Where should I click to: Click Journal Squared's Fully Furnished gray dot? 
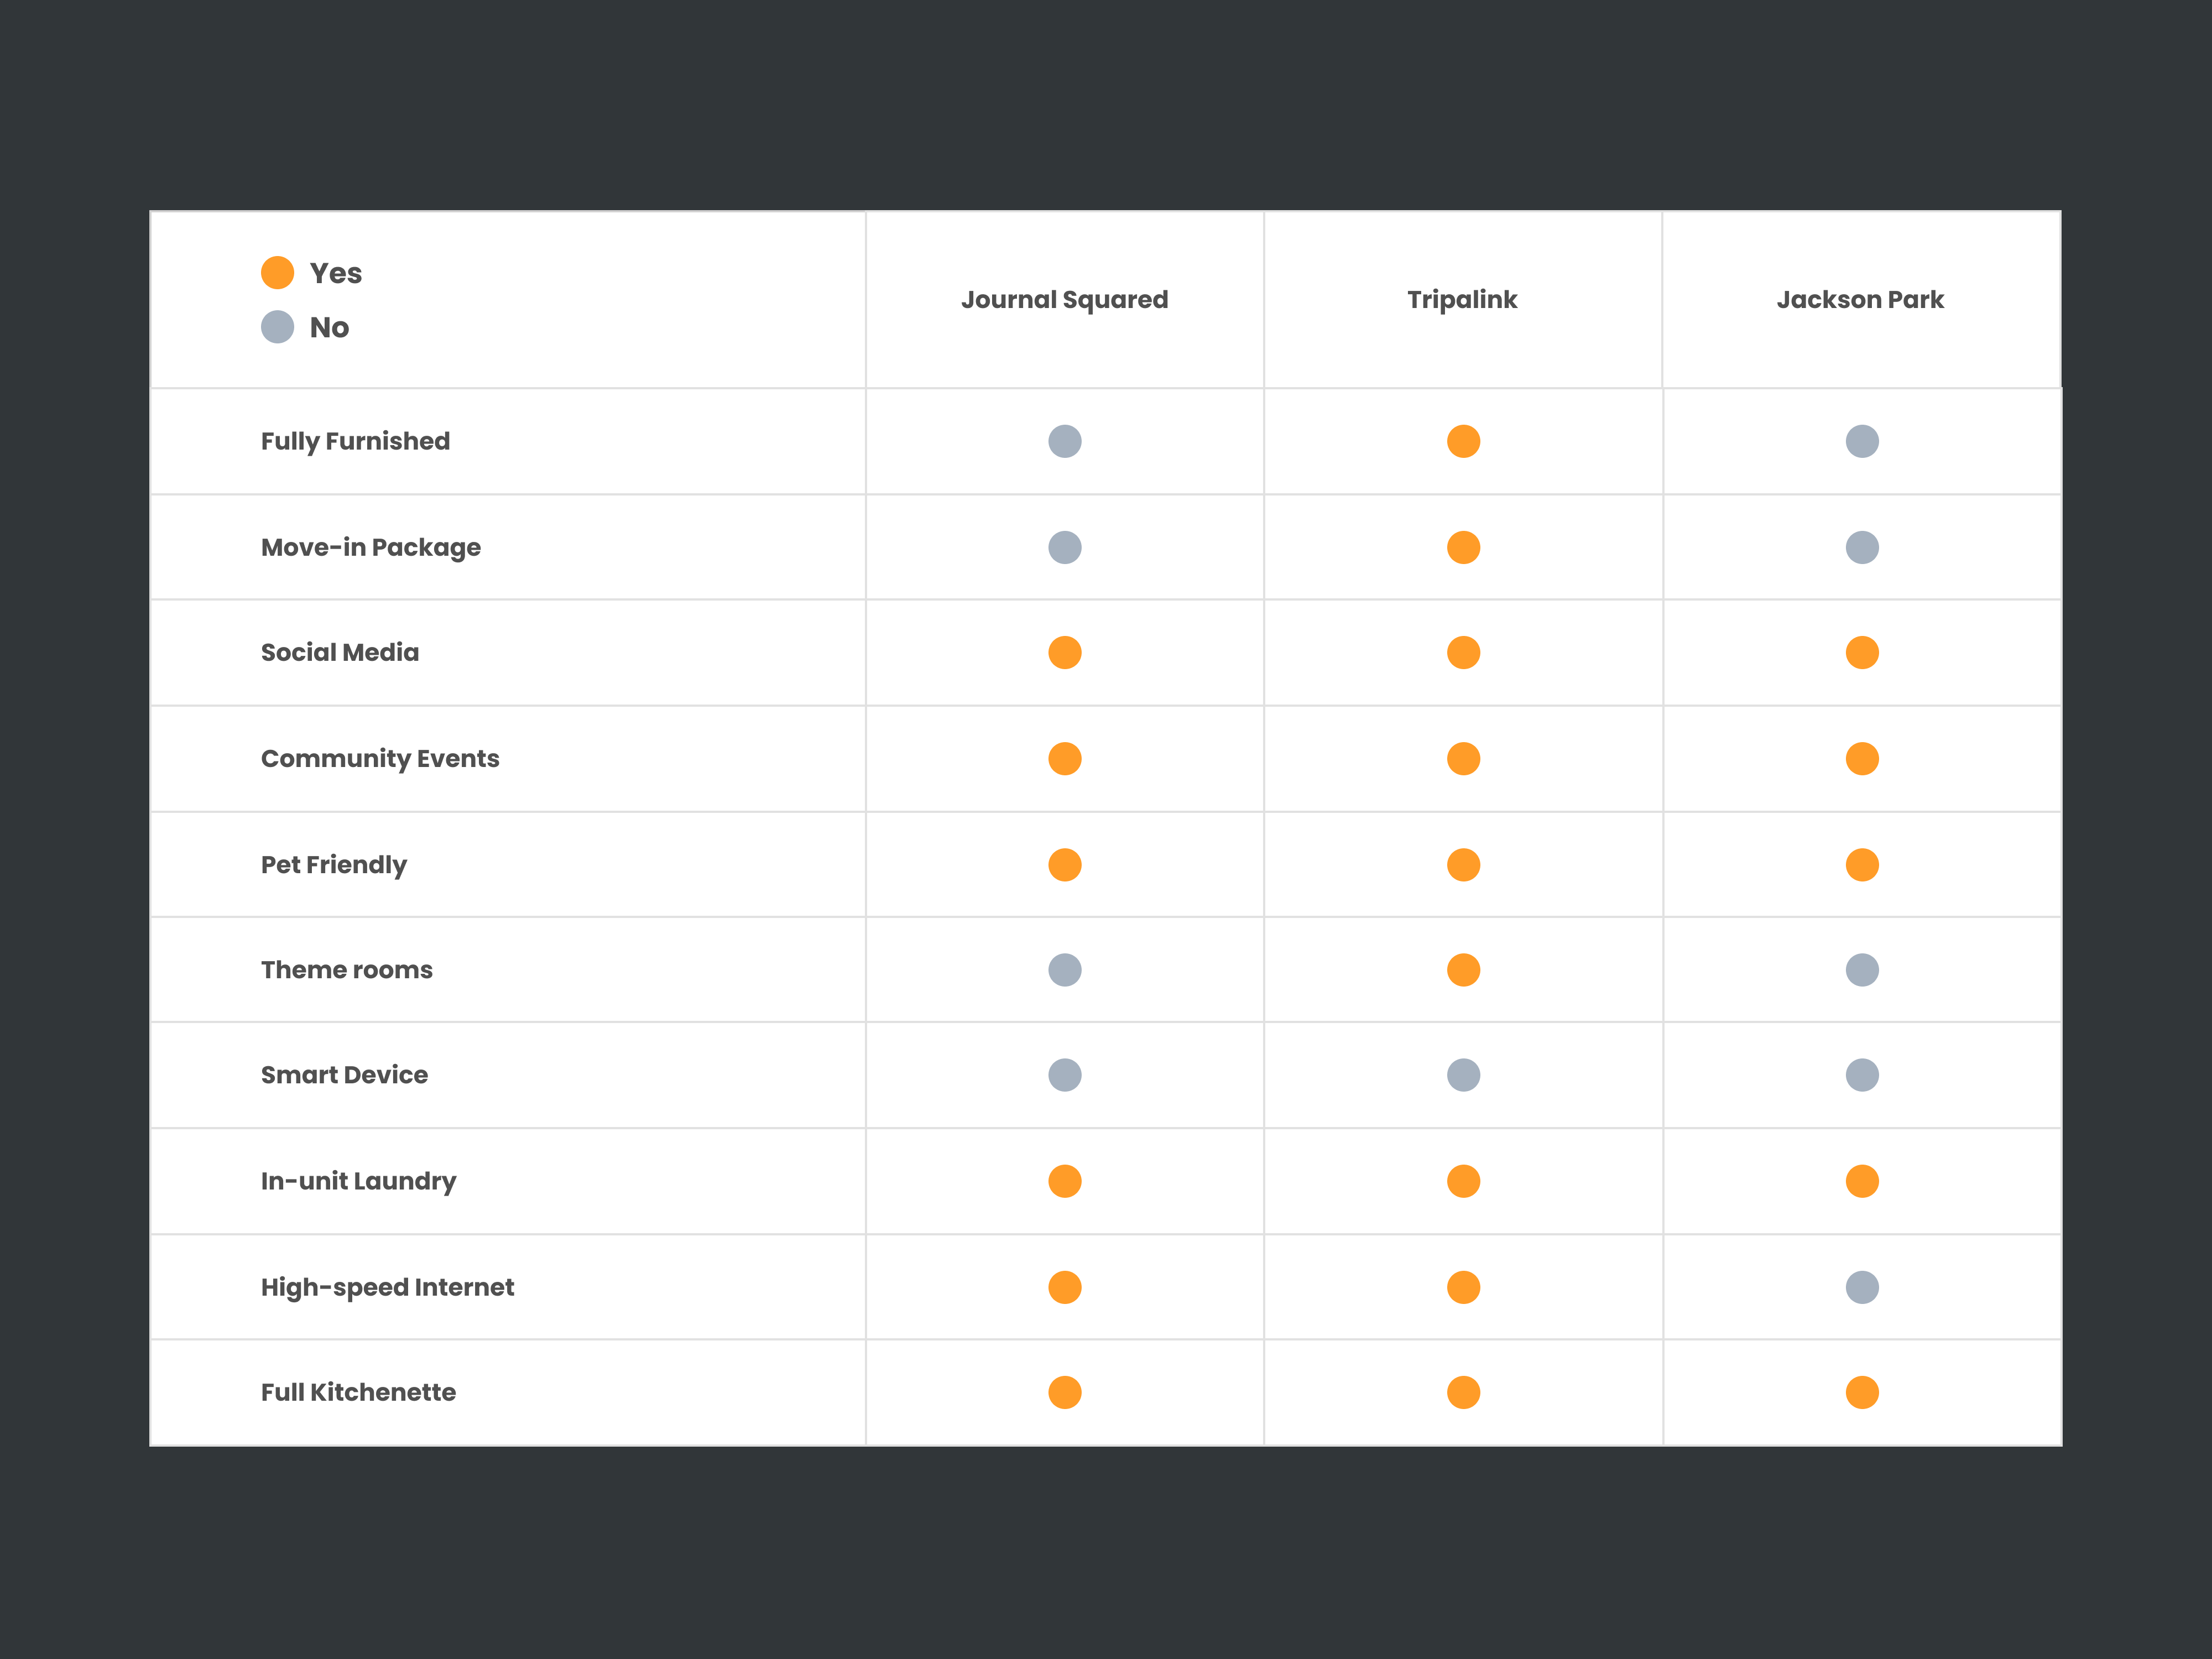[1065, 441]
